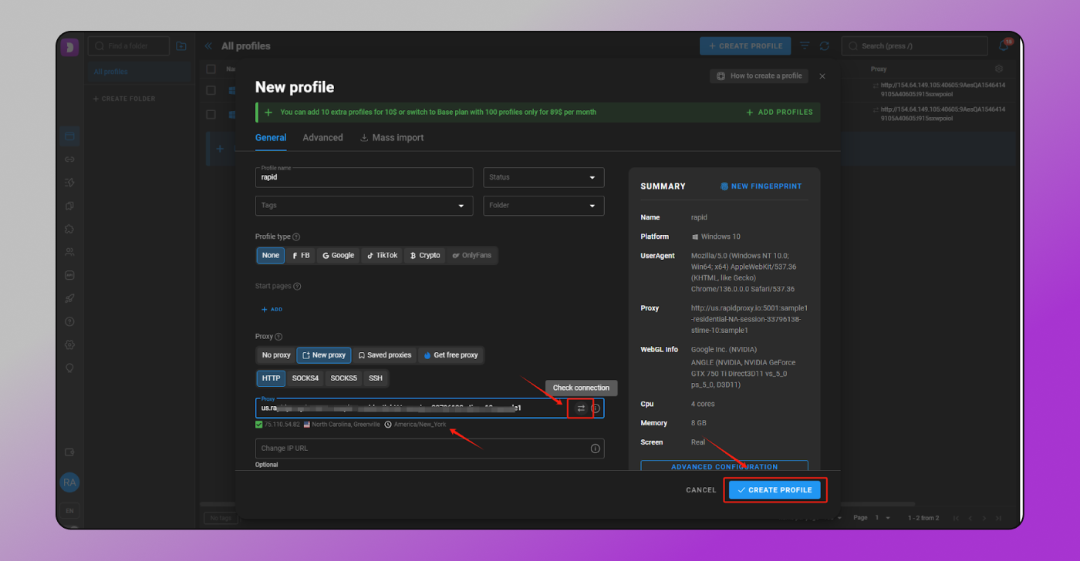Viewport: 1080px width, 561px height.
Task: Open the scenarios lightning icon in sidebar
Action: point(69,183)
